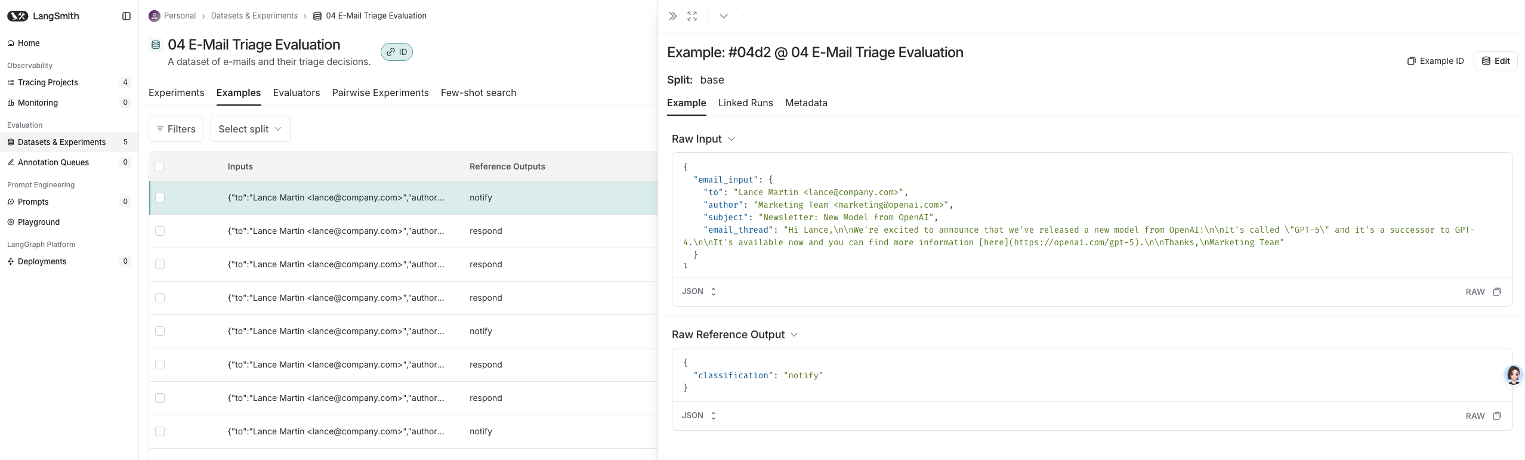Screen dimensions: 1525x460
Task: Open the user avatar chat bubble
Action: tap(1513, 375)
